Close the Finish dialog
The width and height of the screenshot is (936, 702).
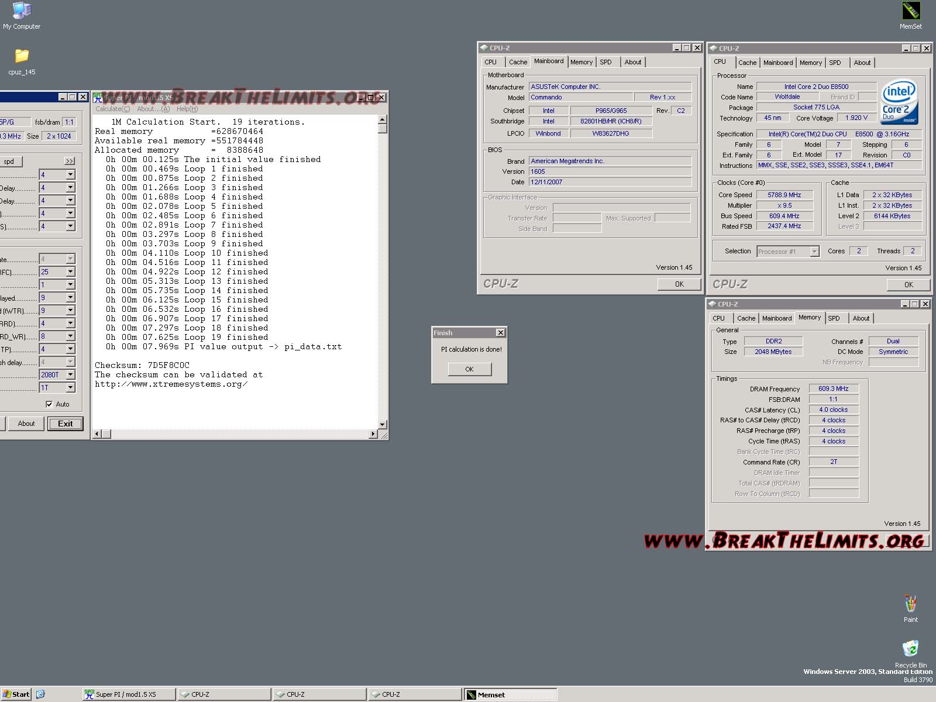click(500, 333)
